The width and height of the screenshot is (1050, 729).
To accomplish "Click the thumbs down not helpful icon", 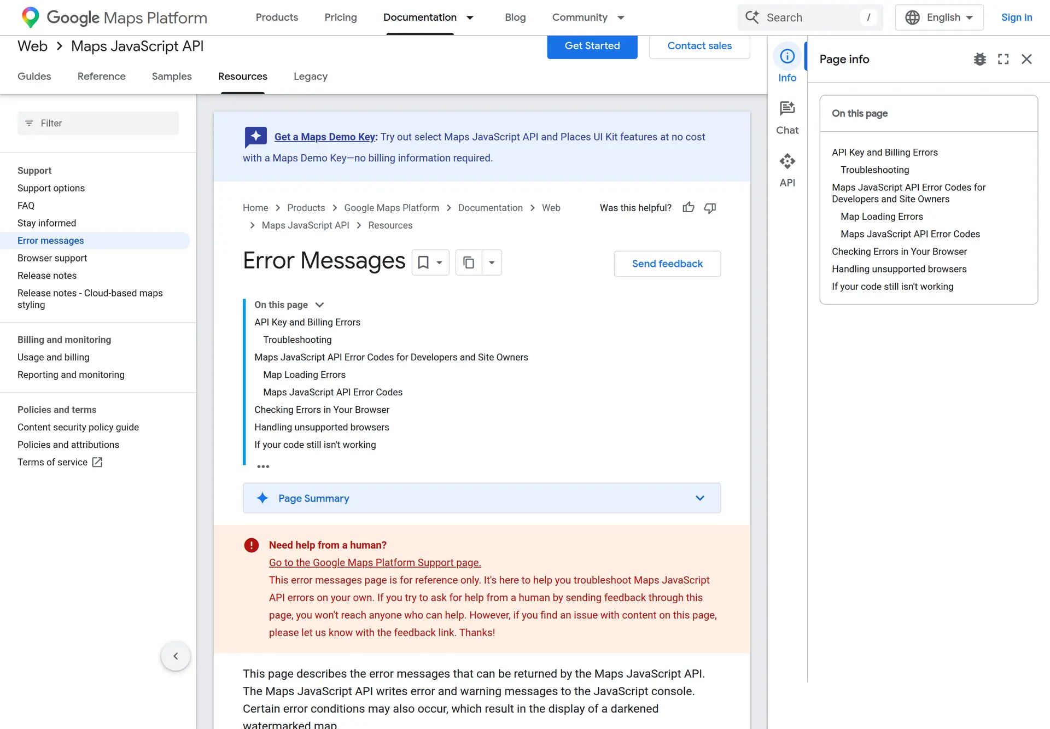I will [x=710, y=208].
